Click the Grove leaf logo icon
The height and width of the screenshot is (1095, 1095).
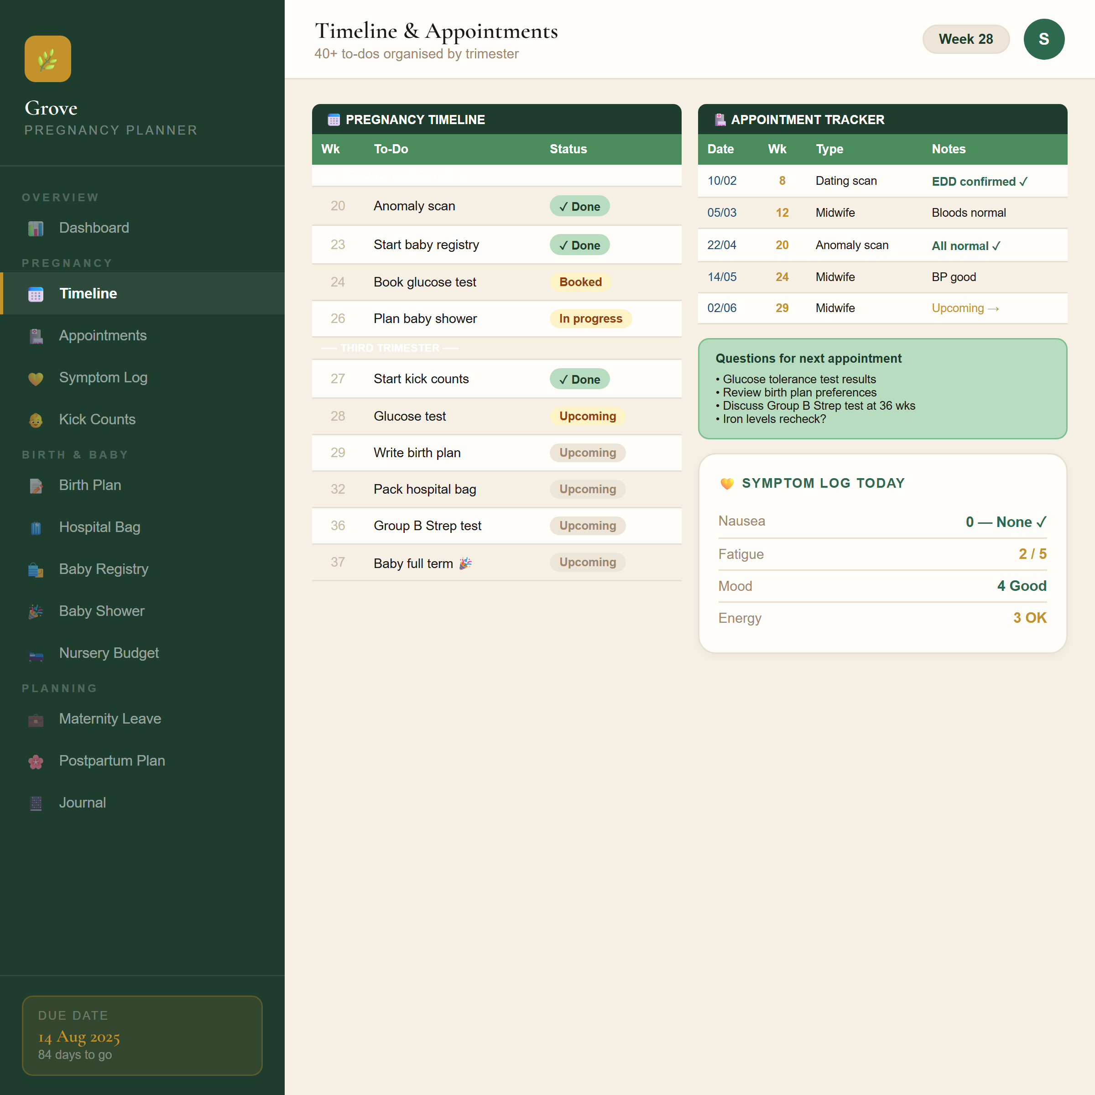click(x=47, y=59)
